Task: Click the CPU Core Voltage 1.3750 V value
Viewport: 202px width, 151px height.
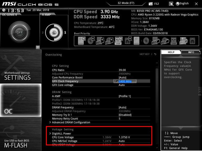Action: [x=124, y=137]
